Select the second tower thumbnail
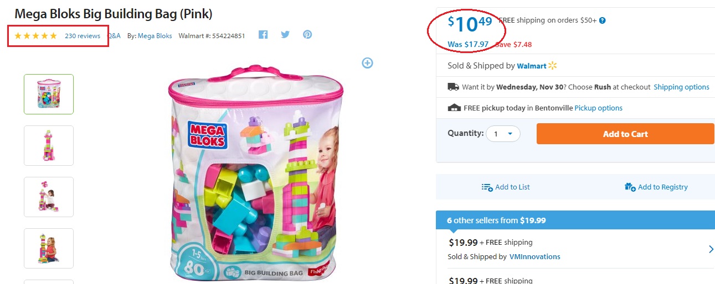Image resolution: width=715 pixels, height=284 pixels. [49, 145]
